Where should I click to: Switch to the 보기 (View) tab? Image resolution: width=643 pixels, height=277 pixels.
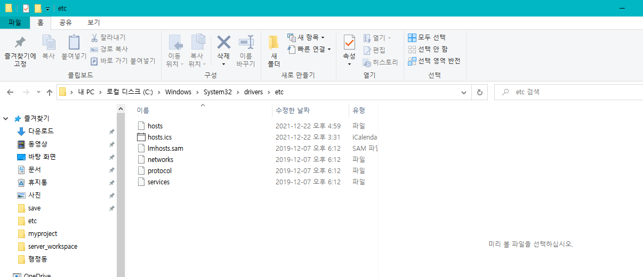[93, 22]
